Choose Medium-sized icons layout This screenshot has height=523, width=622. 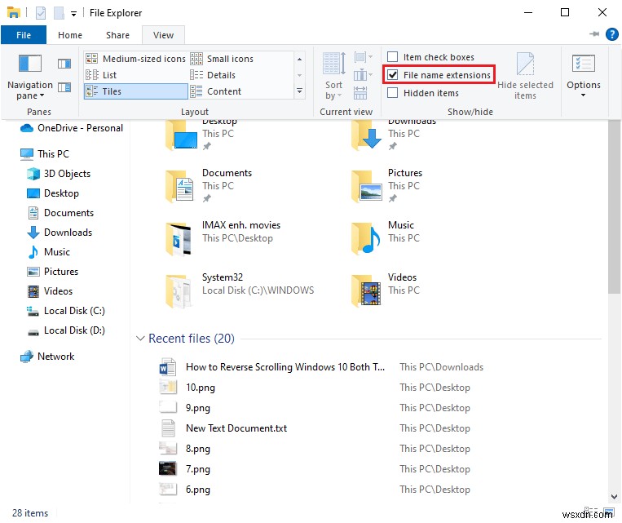[x=135, y=59]
